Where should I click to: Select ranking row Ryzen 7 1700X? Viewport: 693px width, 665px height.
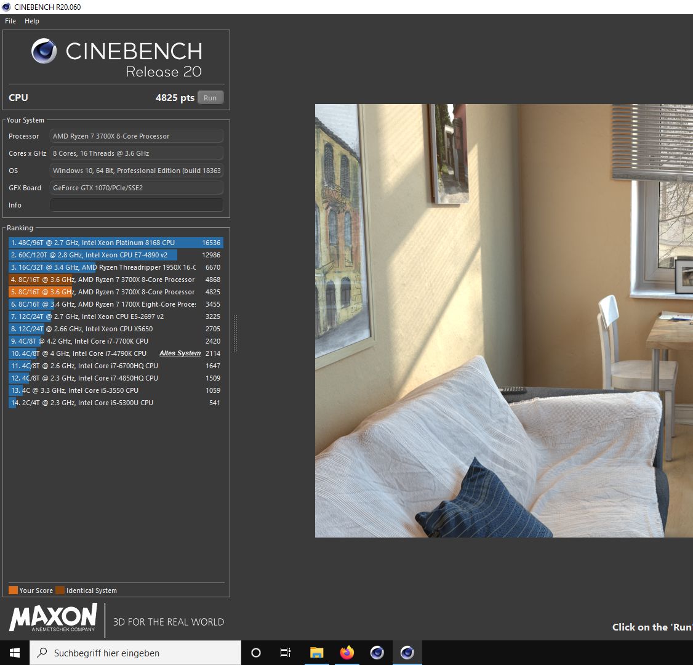click(116, 305)
